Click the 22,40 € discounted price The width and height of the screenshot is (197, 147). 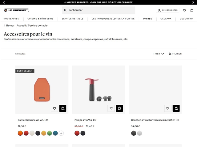pos(90,126)
